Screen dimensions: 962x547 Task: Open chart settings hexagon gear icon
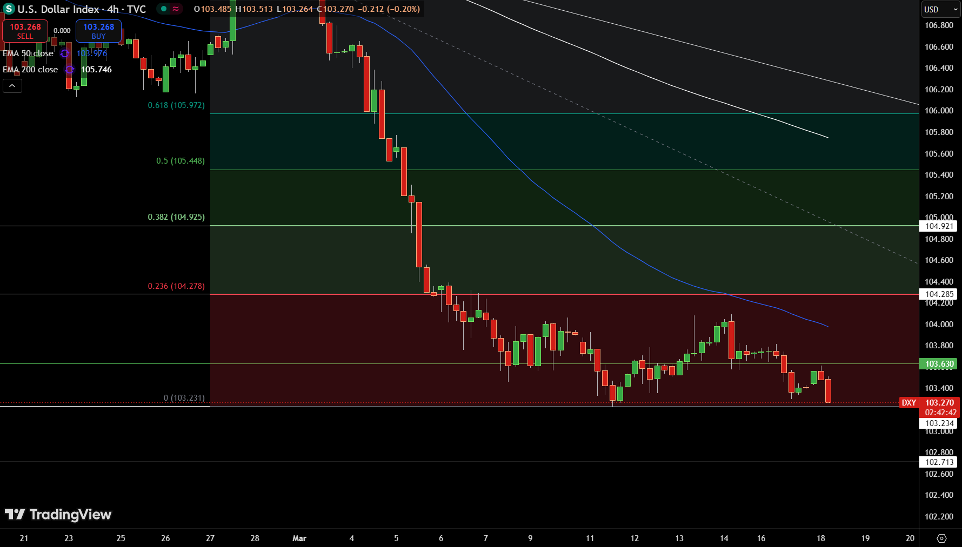(x=941, y=538)
